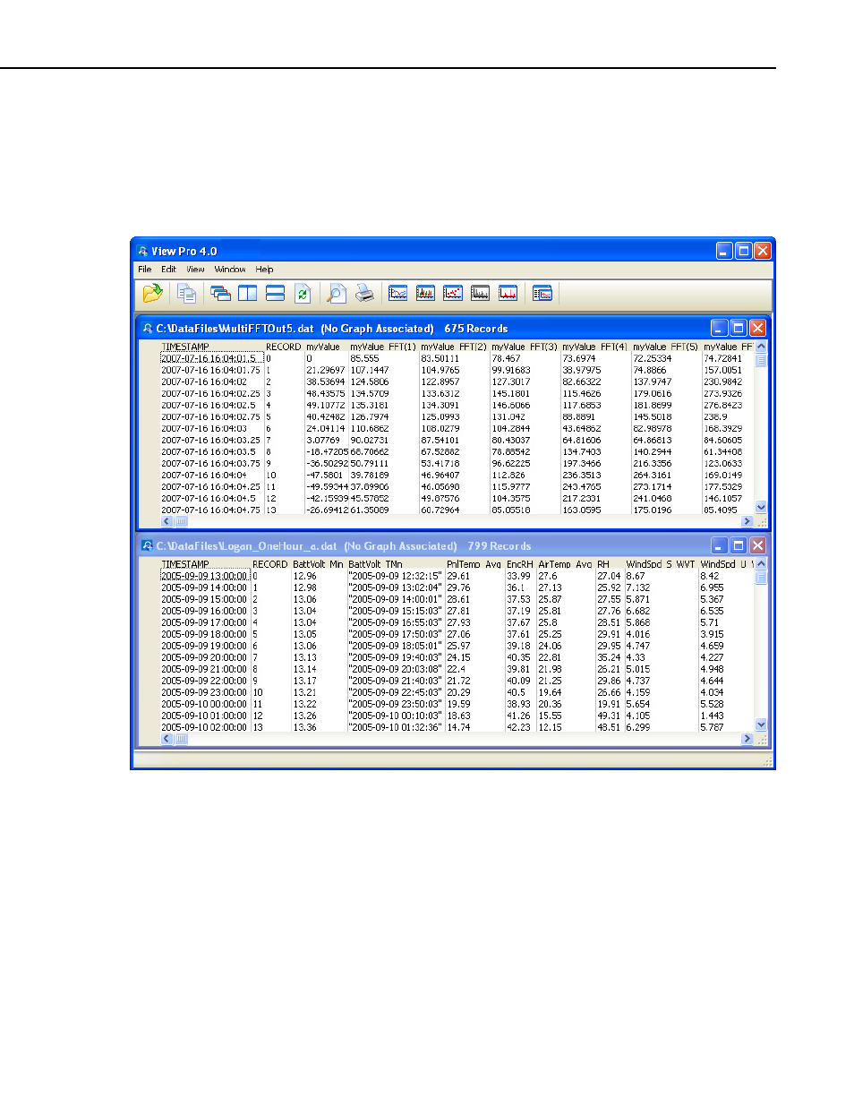This screenshot has height=1106, width=854.
Task: Click left arrow of Logan_OneHour horizontal scrollbar
Action: click(167, 739)
